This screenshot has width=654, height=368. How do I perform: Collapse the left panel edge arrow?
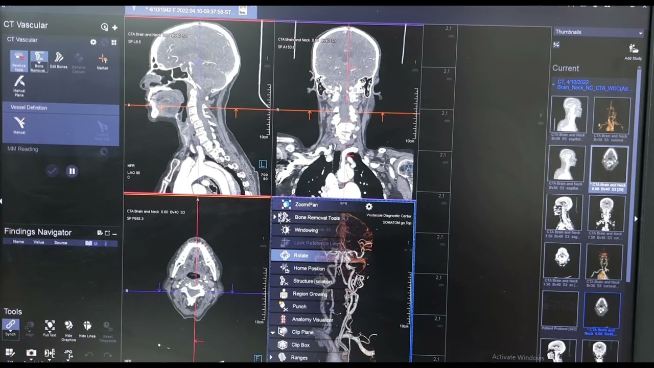1,200
